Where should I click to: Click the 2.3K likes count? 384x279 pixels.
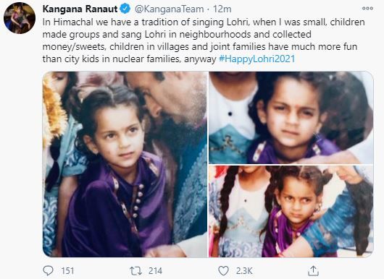pyautogui.click(x=244, y=271)
